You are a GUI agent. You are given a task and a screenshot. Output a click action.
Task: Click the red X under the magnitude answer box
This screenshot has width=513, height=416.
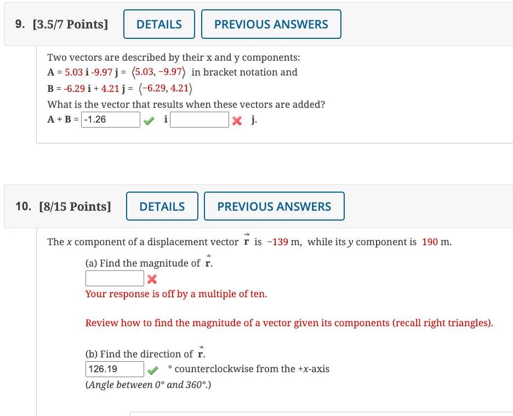151,279
